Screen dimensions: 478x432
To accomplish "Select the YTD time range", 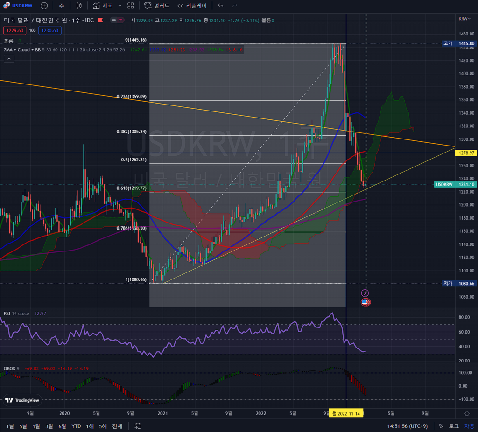I will pos(76,426).
